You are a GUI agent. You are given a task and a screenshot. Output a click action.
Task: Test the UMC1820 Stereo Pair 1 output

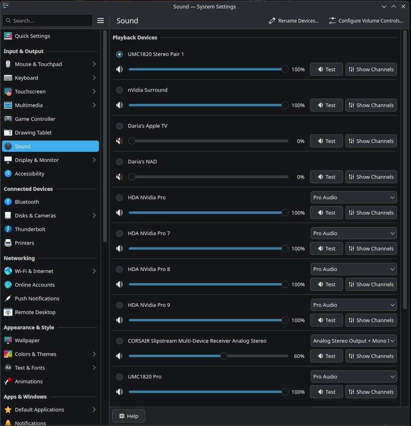[x=326, y=69]
